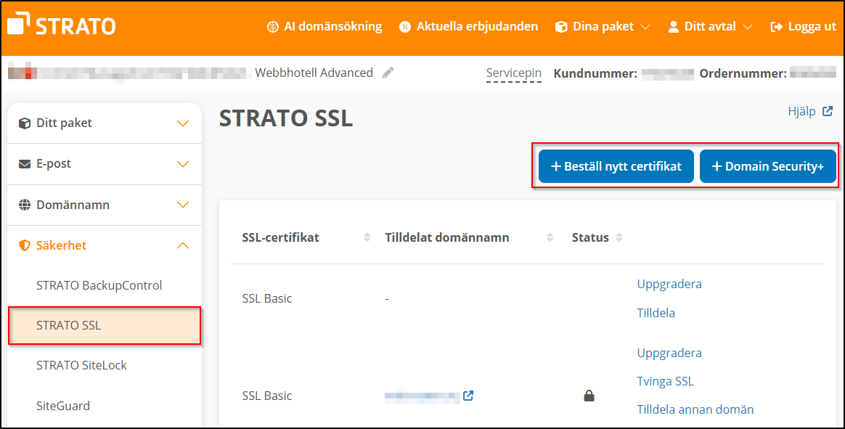Viewport: 845px width, 429px height.
Task: Click the Tilldela link for SSL Basic
Action: [x=656, y=313]
